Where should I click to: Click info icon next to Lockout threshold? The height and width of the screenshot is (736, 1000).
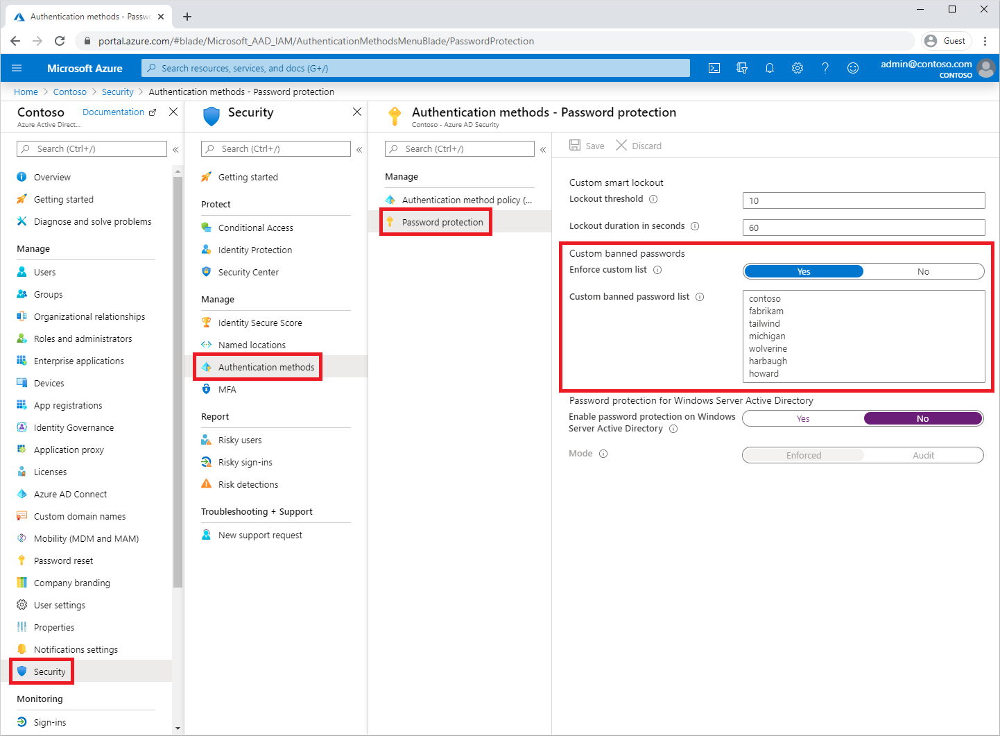pyautogui.click(x=653, y=199)
